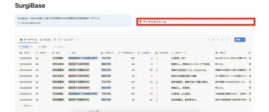Open 手術記録 thumbnail in patient 02 row
Image resolution: width=269 pixels, height=112 pixels.
pos(157,76)
